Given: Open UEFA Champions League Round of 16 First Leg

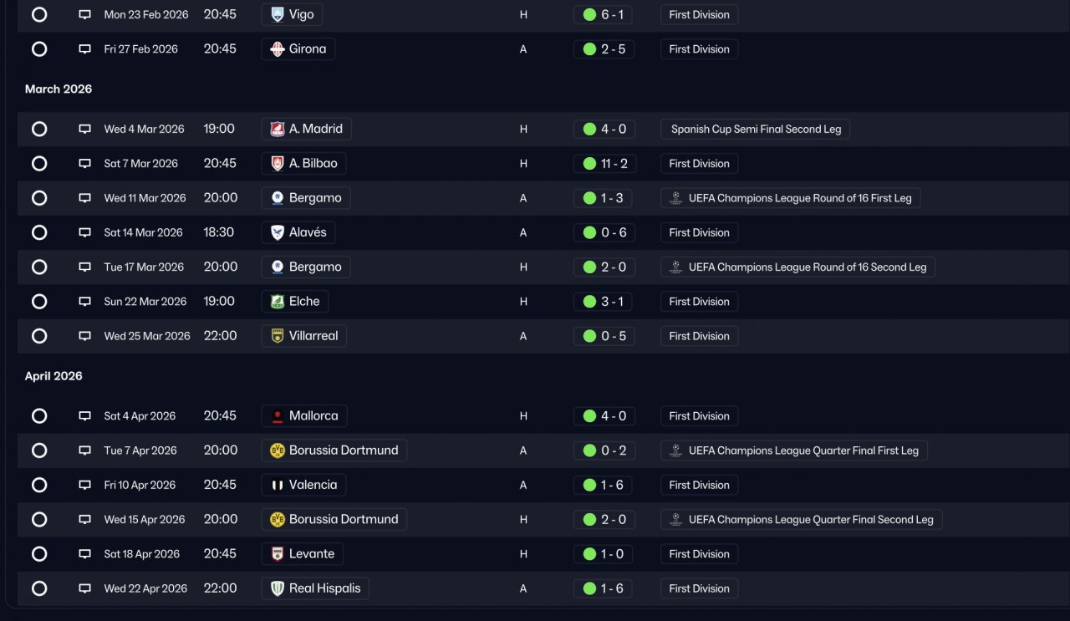Looking at the screenshot, I should [x=791, y=198].
